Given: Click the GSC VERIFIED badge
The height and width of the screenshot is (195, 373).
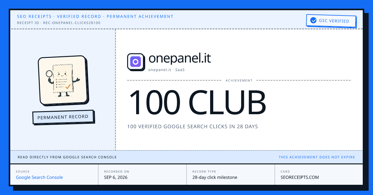Looking at the screenshot, I should 331,21.
